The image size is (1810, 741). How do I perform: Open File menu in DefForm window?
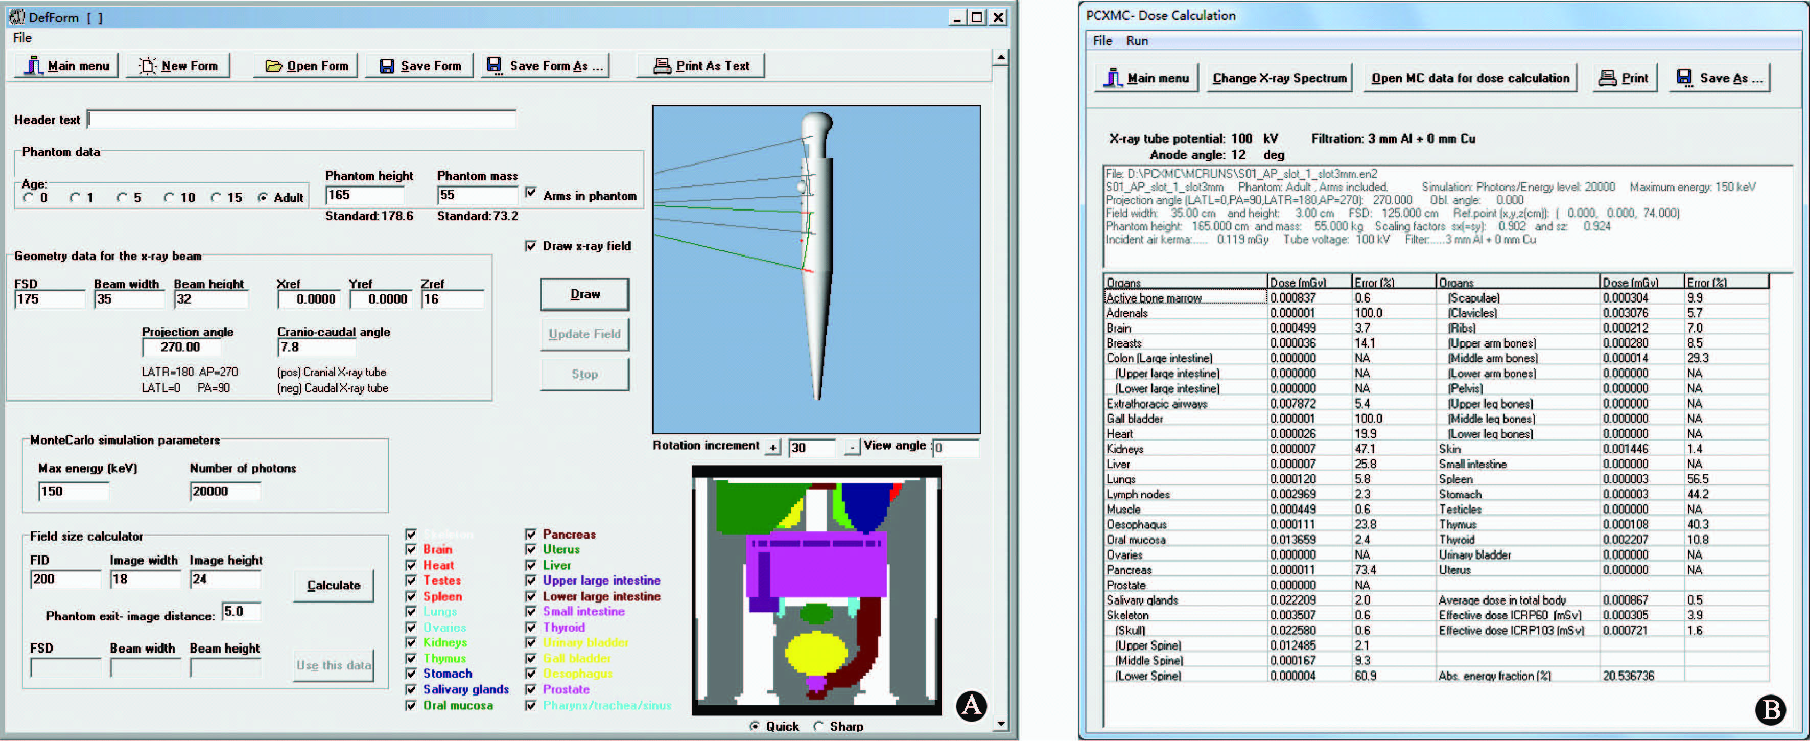coord(22,38)
